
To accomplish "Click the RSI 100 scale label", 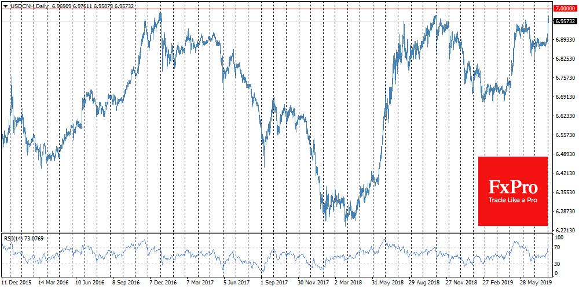I will [559, 238].
